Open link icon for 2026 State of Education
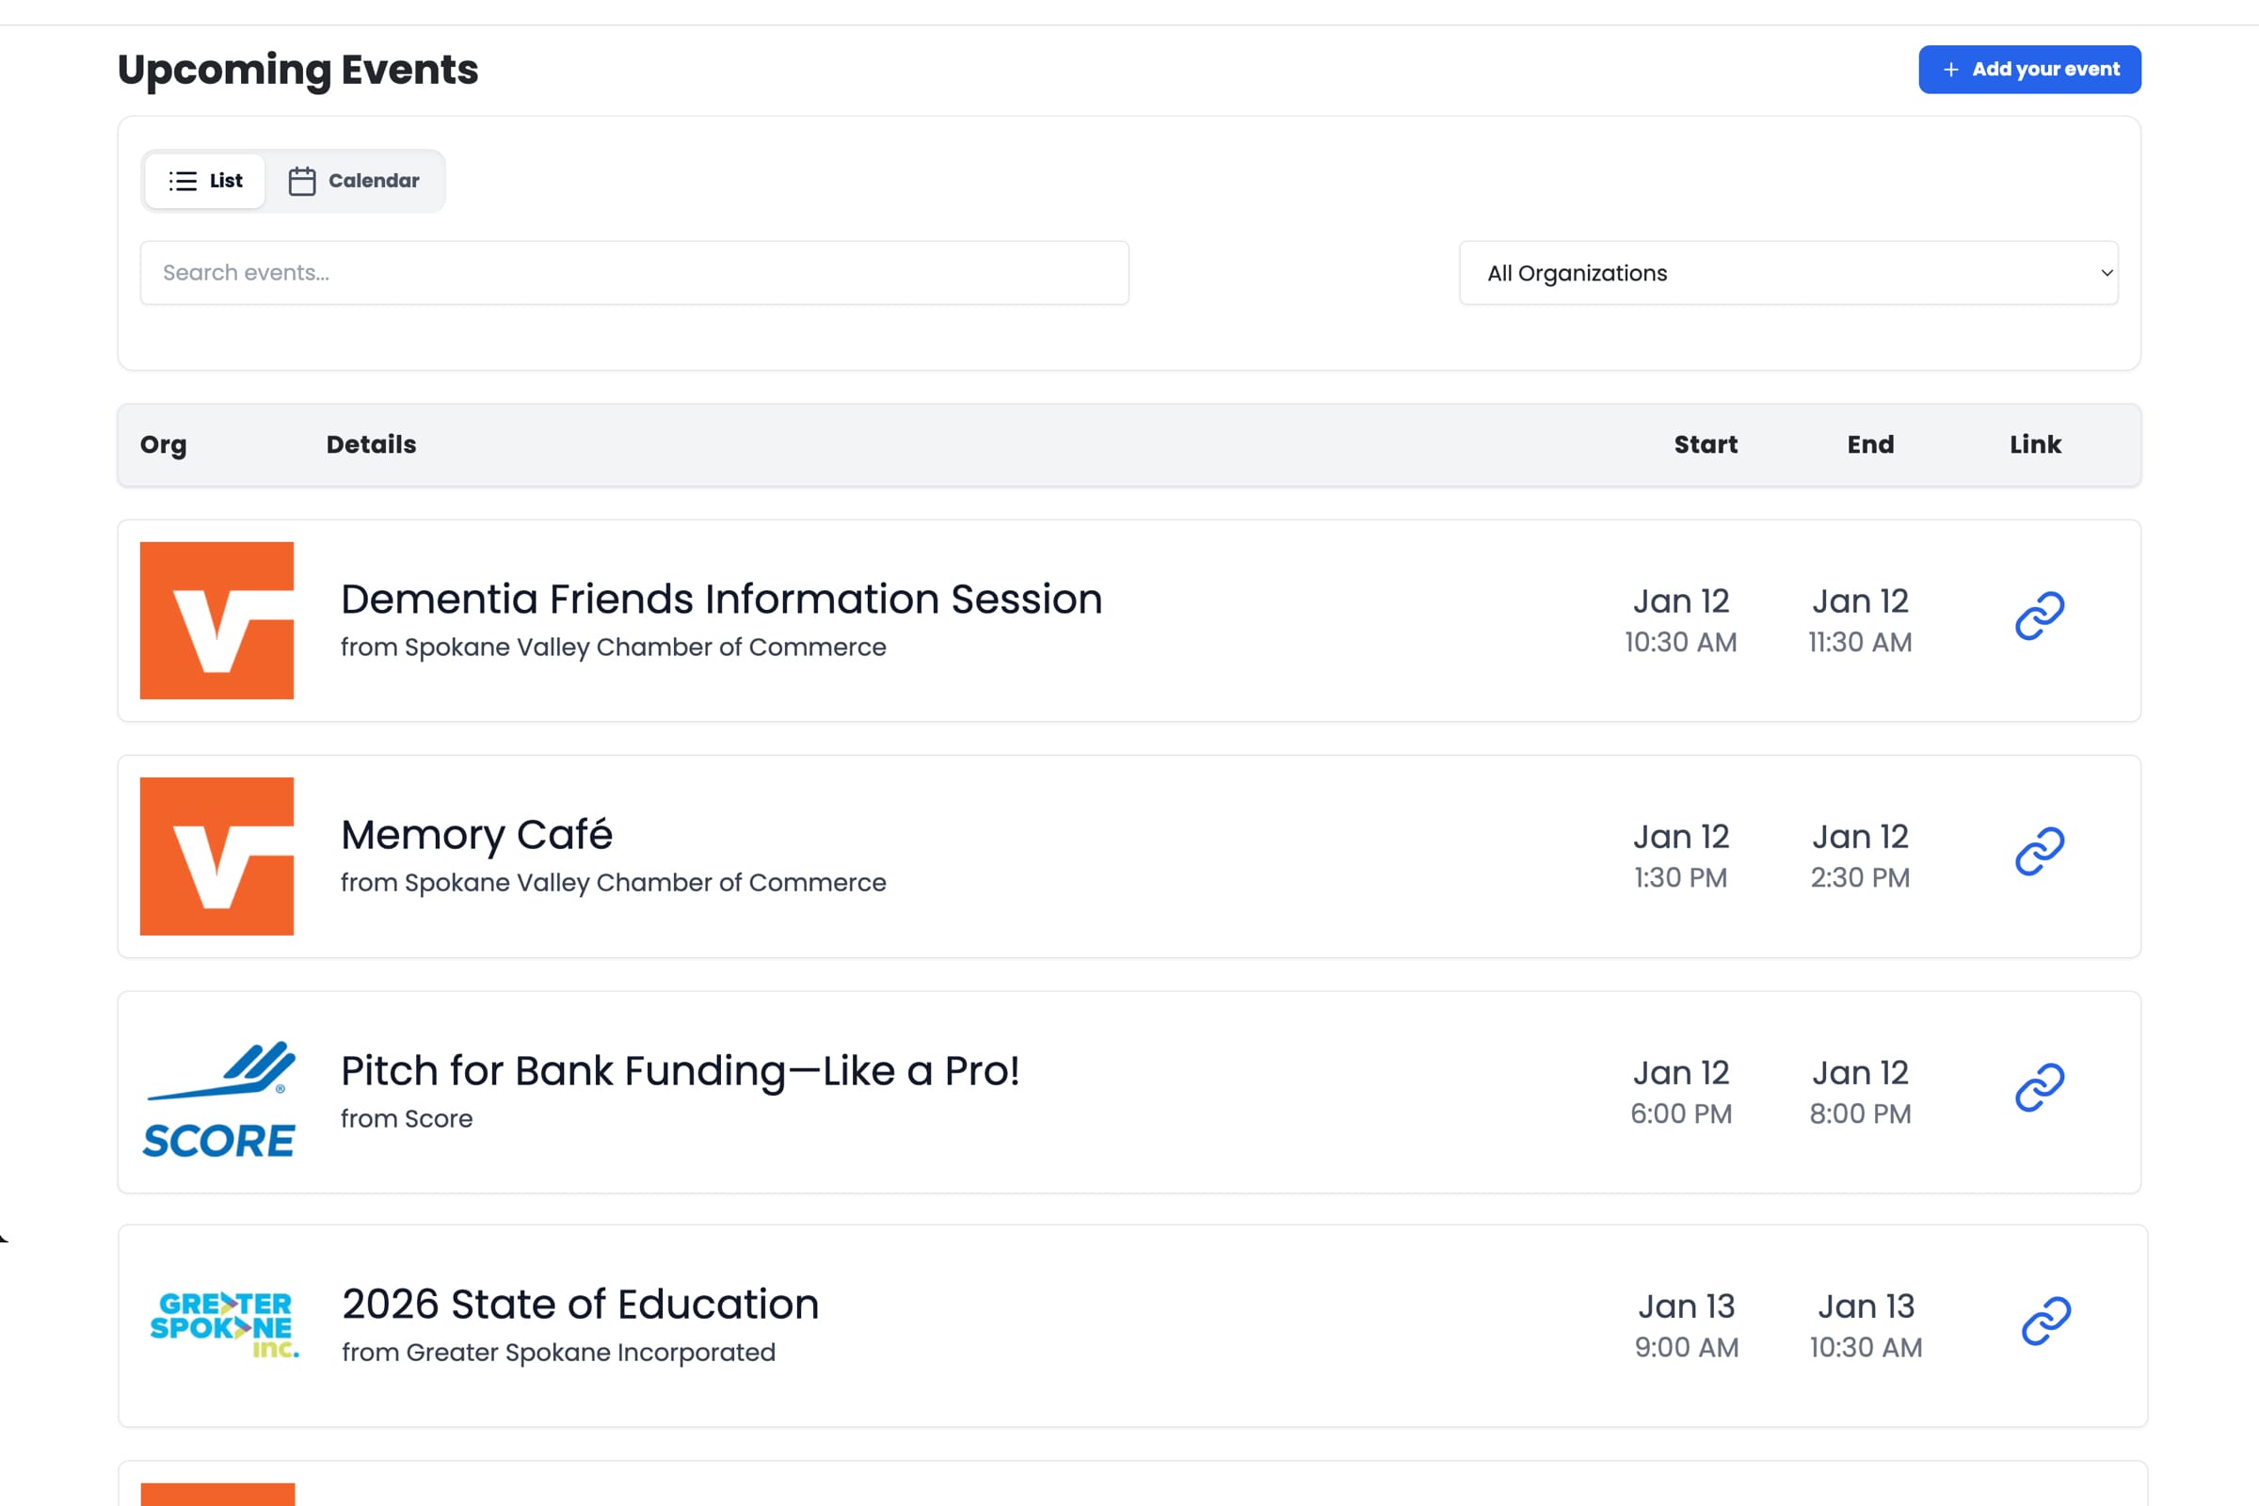The height and width of the screenshot is (1506, 2259). 2045,1322
